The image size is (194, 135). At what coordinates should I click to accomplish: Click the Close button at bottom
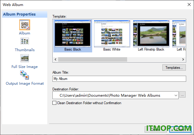pos(180,130)
